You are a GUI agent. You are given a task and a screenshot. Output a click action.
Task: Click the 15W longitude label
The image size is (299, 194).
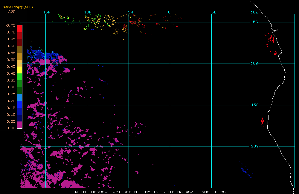coord(47,12)
